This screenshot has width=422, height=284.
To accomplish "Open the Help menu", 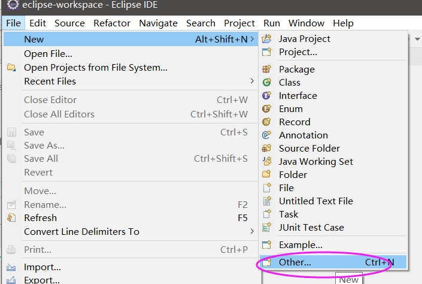I will (343, 23).
